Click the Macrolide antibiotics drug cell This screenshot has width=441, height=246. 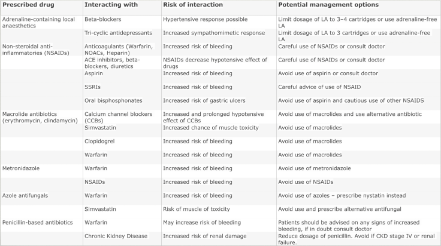click(x=38, y=117)
